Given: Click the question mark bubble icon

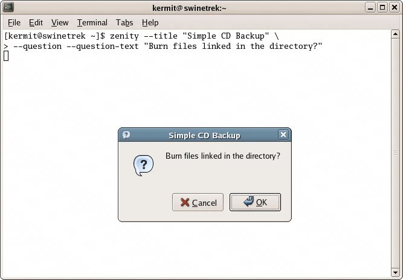Looking at the screenshot, I should (143, 165).
